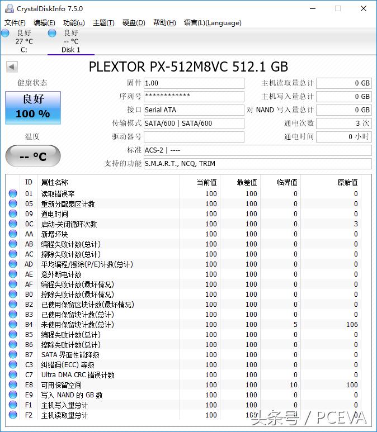Screen dimensions: 377x432
Task: Click the CrystalDiskInfo app icon in title bar
Action: (x=9, y=8)
